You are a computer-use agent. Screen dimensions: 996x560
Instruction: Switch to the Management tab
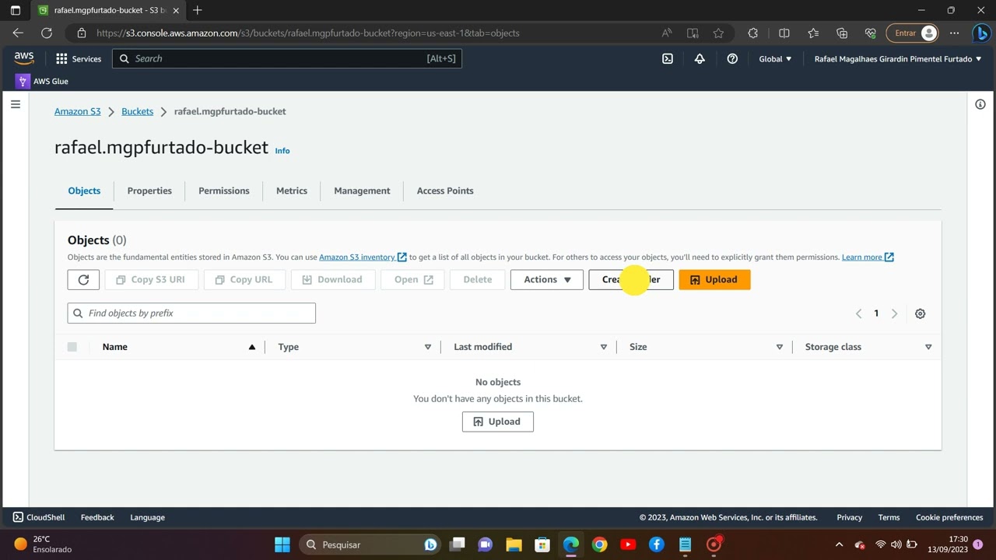[x=362, y=191]
